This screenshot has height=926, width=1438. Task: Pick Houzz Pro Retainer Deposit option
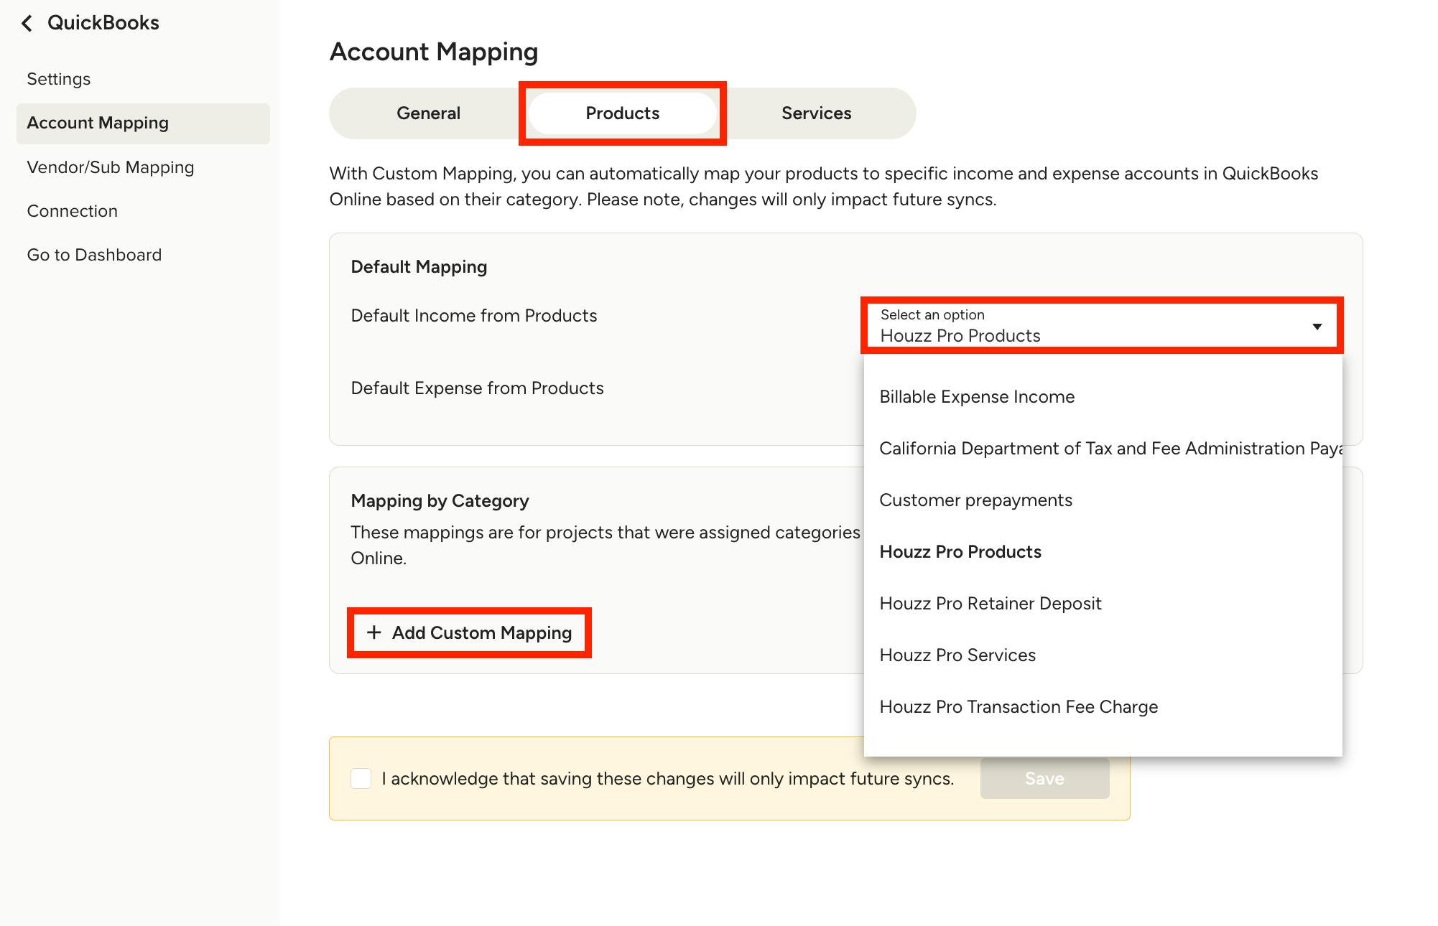[x=990, y=604]
